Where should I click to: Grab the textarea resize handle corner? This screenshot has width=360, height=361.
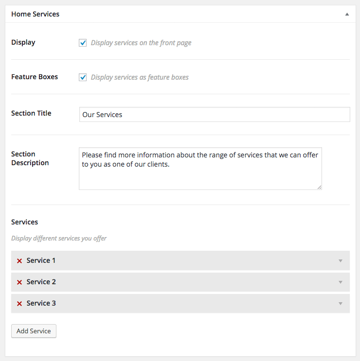319,188
